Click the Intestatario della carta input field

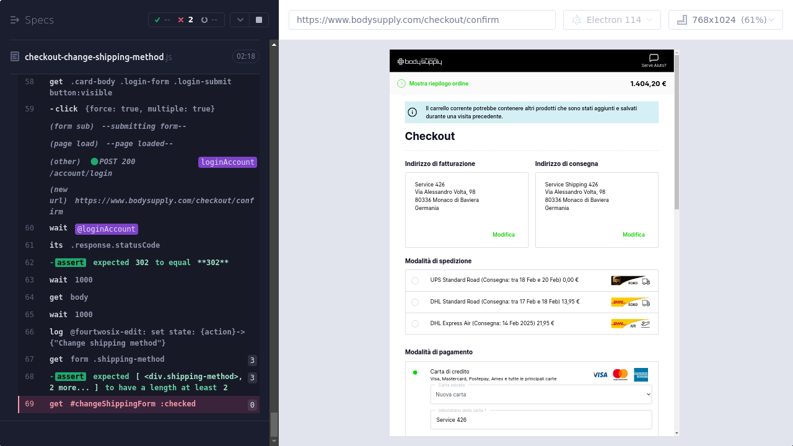click(541, 420)
